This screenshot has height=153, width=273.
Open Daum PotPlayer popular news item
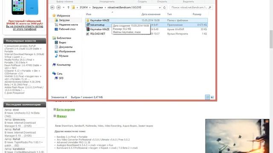tap(23, 67)
